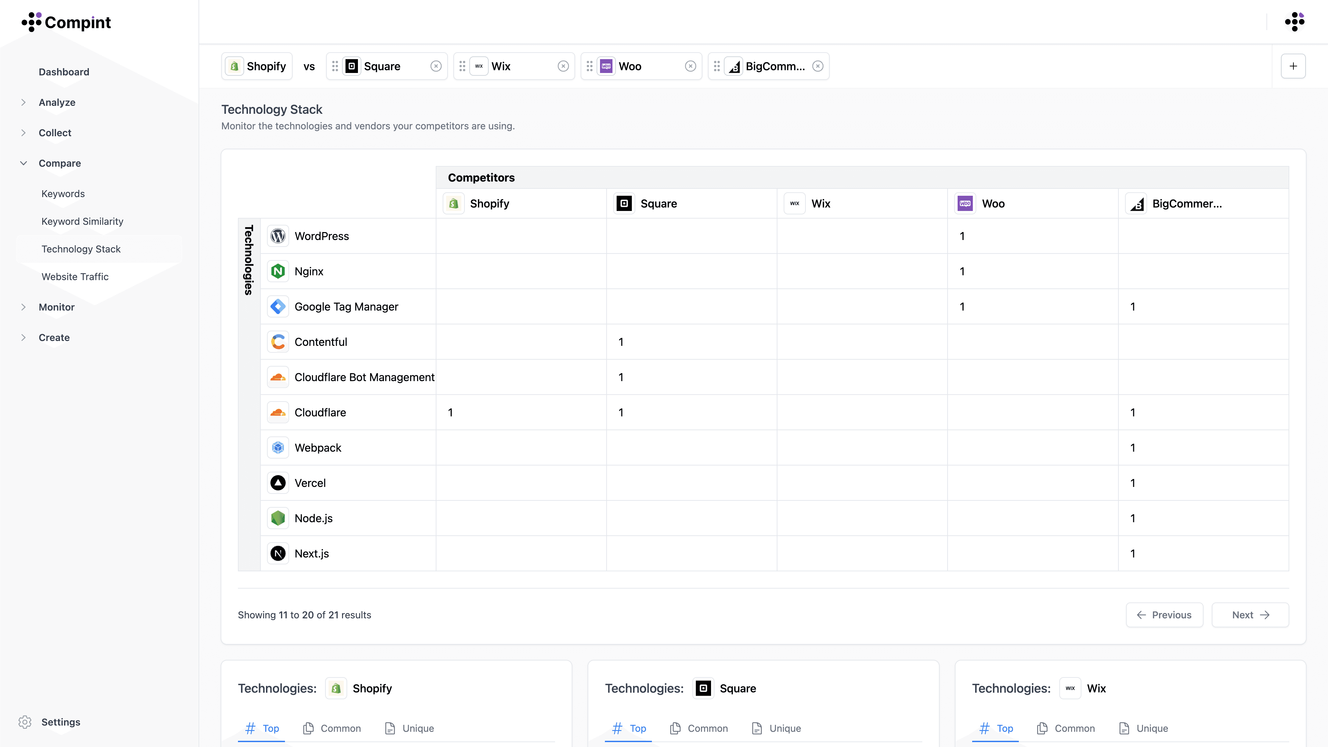This screenshot has height=747, width=1328.
Task: Click the drag handle of Square chip
Action: click(x=335, y=66)
